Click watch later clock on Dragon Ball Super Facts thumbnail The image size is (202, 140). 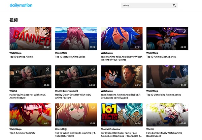pos(139,107)
